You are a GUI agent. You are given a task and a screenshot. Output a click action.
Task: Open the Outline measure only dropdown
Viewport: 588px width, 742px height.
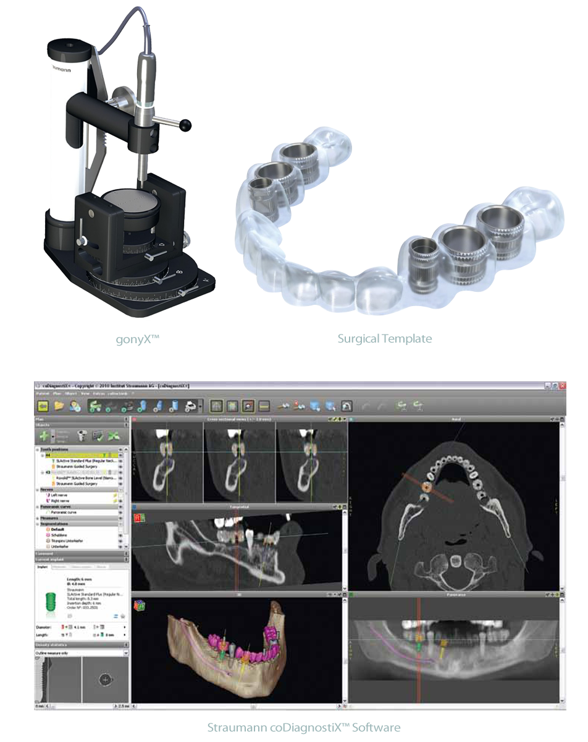[126, 652]
